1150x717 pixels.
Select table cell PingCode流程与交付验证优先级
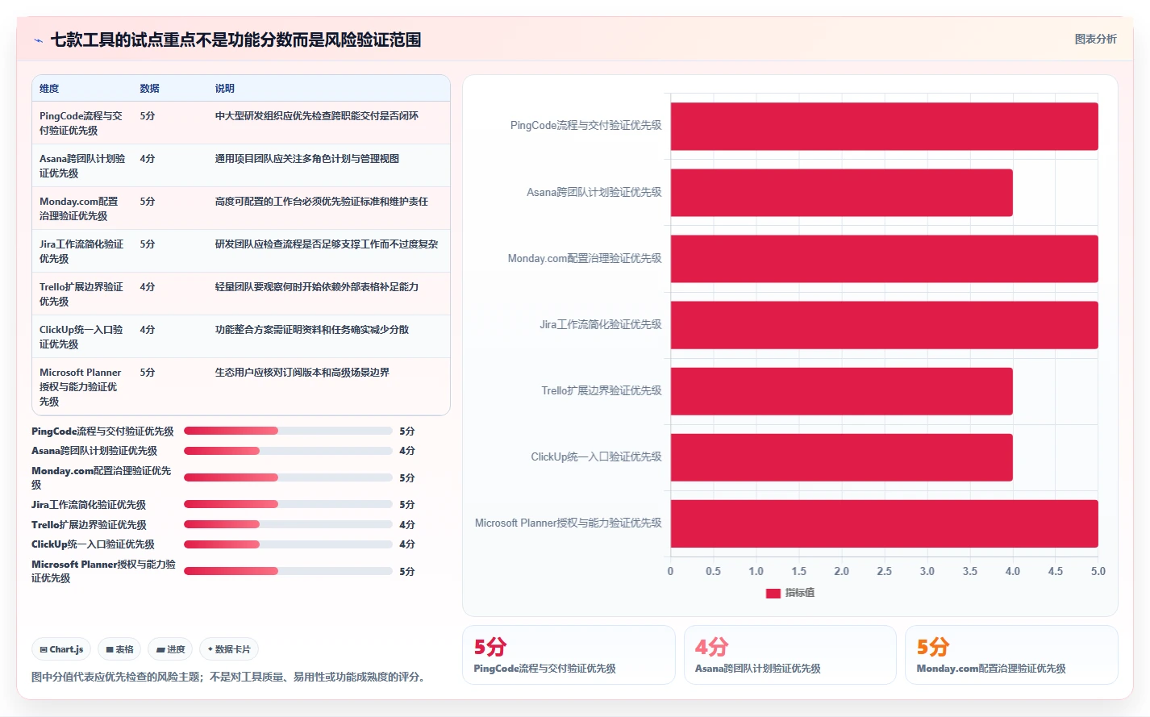click(x=81, y=123)
